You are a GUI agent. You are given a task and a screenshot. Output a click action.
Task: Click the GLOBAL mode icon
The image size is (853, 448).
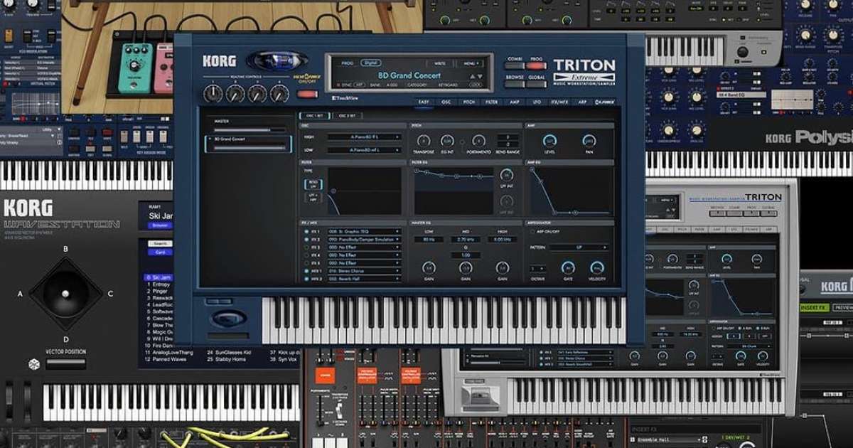click(535, 84)
